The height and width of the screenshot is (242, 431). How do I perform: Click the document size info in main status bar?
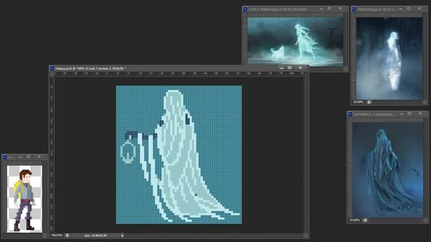tap(96, 235)
